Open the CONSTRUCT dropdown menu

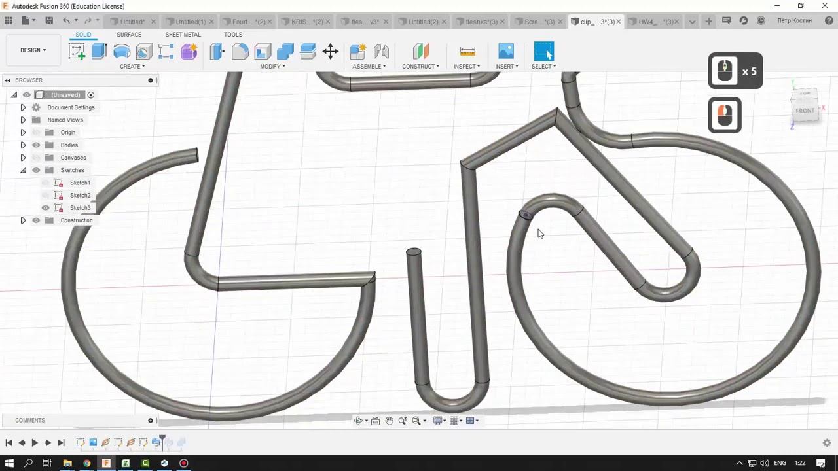420,66
